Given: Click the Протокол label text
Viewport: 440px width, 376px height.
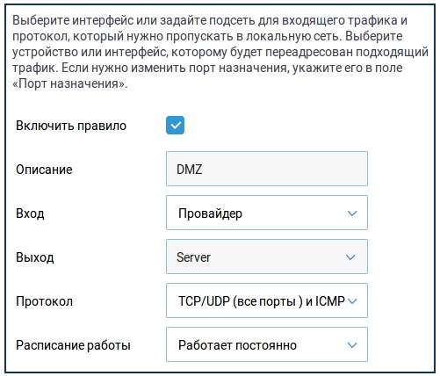Looking at the screenshot, I should (44, 301).
